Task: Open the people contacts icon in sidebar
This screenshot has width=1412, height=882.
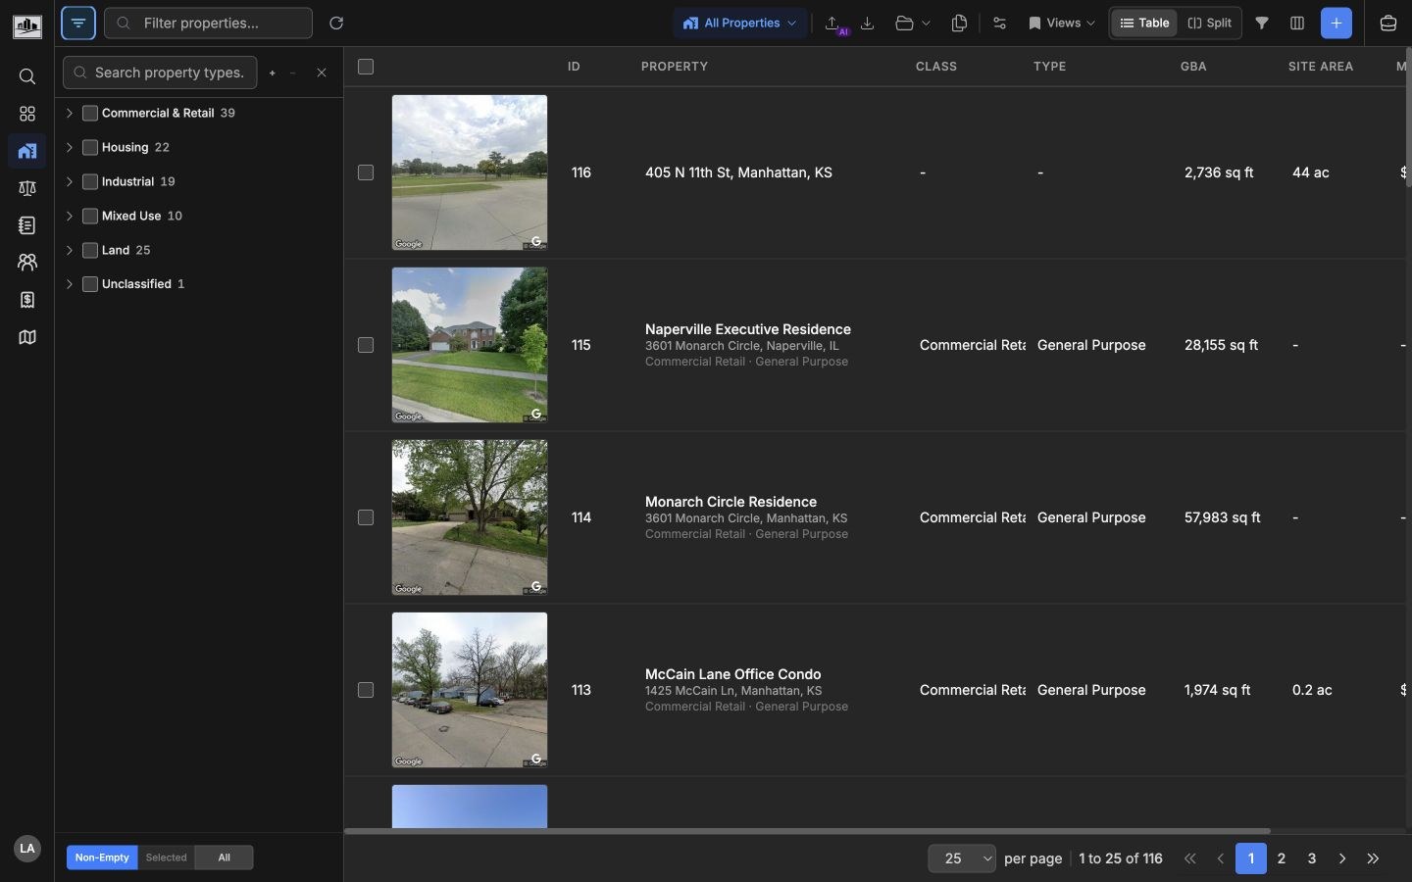Action: click(x=27, y=263)
